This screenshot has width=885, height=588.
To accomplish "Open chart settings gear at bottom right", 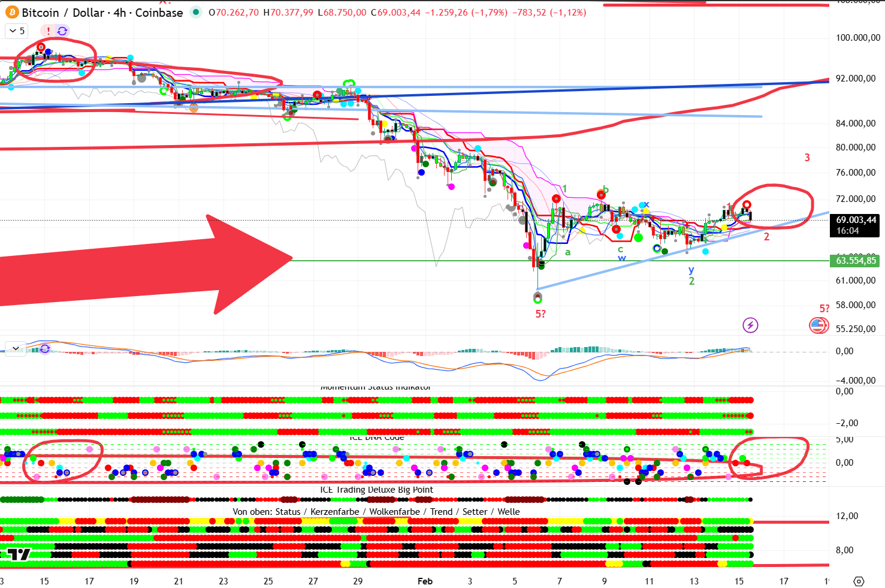I will (x=859, y=581).
